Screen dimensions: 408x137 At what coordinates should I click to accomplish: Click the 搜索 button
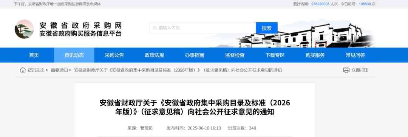267,28
